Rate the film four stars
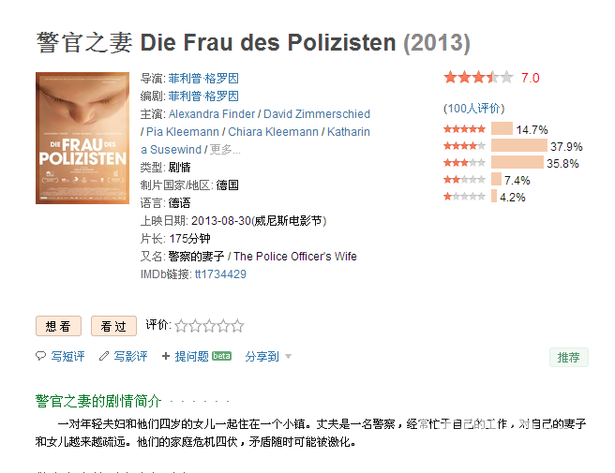This screenshot has height=473, width=615. pos(223,326)
